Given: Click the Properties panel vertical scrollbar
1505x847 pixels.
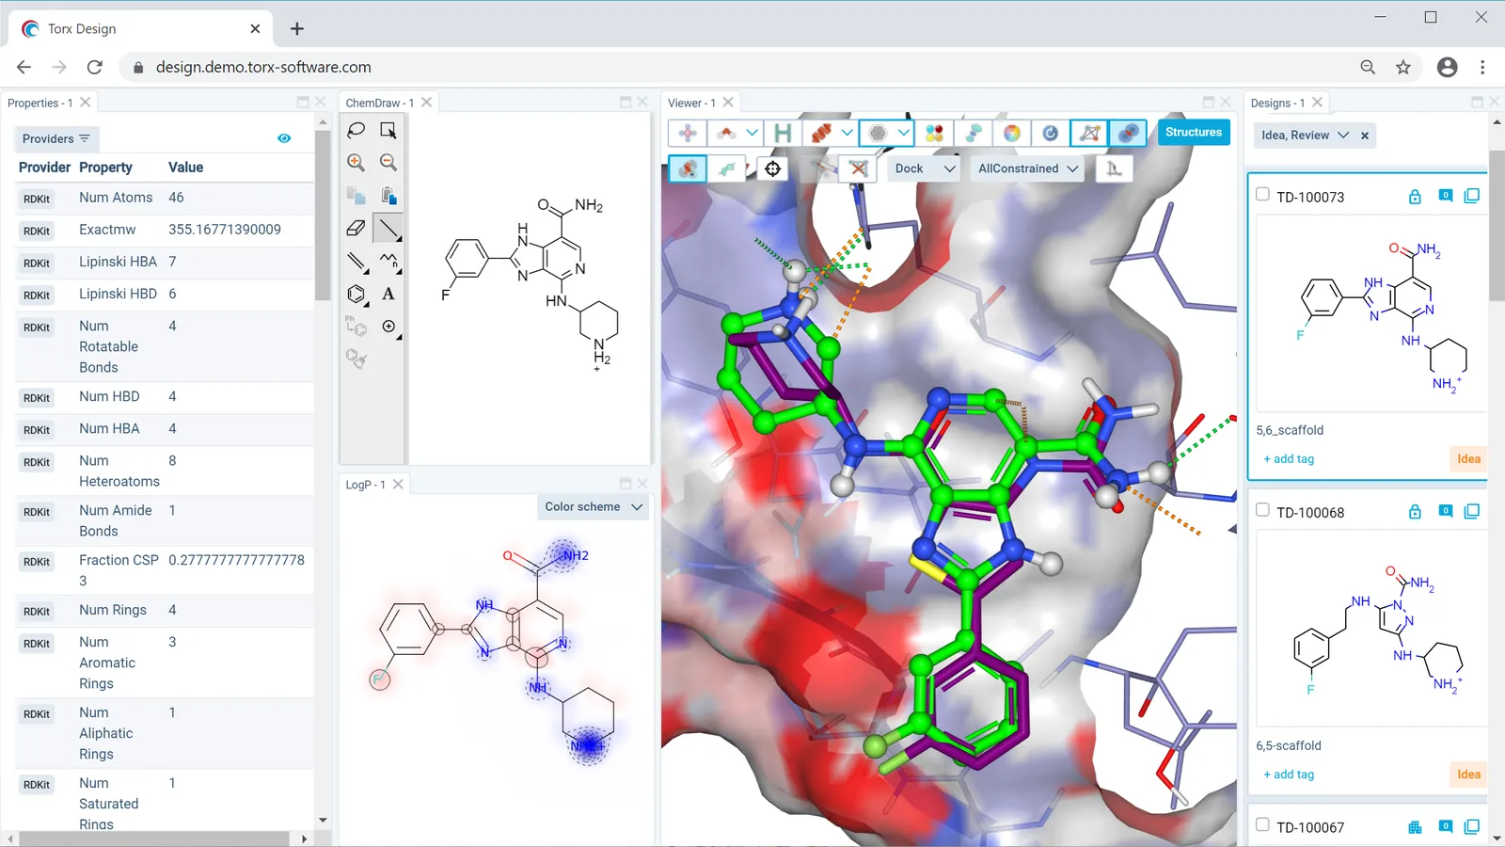Looking at the screenshot, I should [x=323, y=216].
